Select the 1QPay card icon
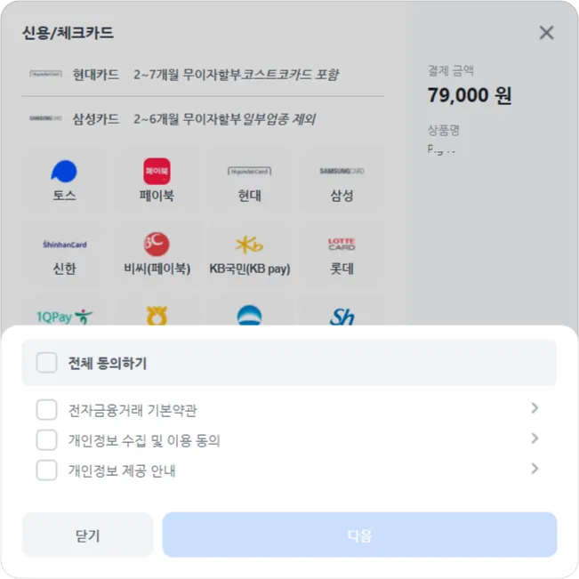This screenshot has width=579, height=579. (x=64, y=314)
